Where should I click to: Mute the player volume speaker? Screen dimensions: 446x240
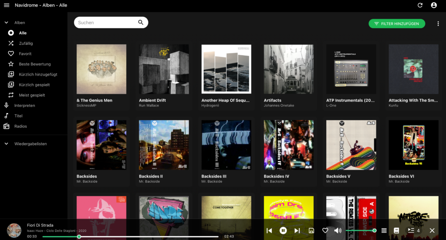tap(338, 230)
